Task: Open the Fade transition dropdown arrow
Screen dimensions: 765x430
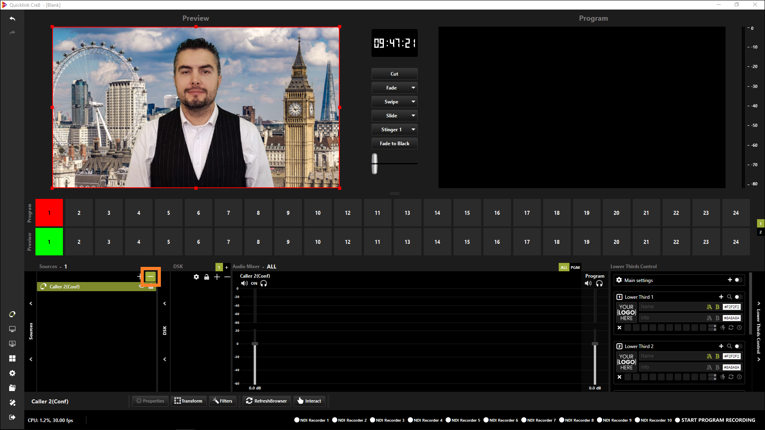Action: 413,88
